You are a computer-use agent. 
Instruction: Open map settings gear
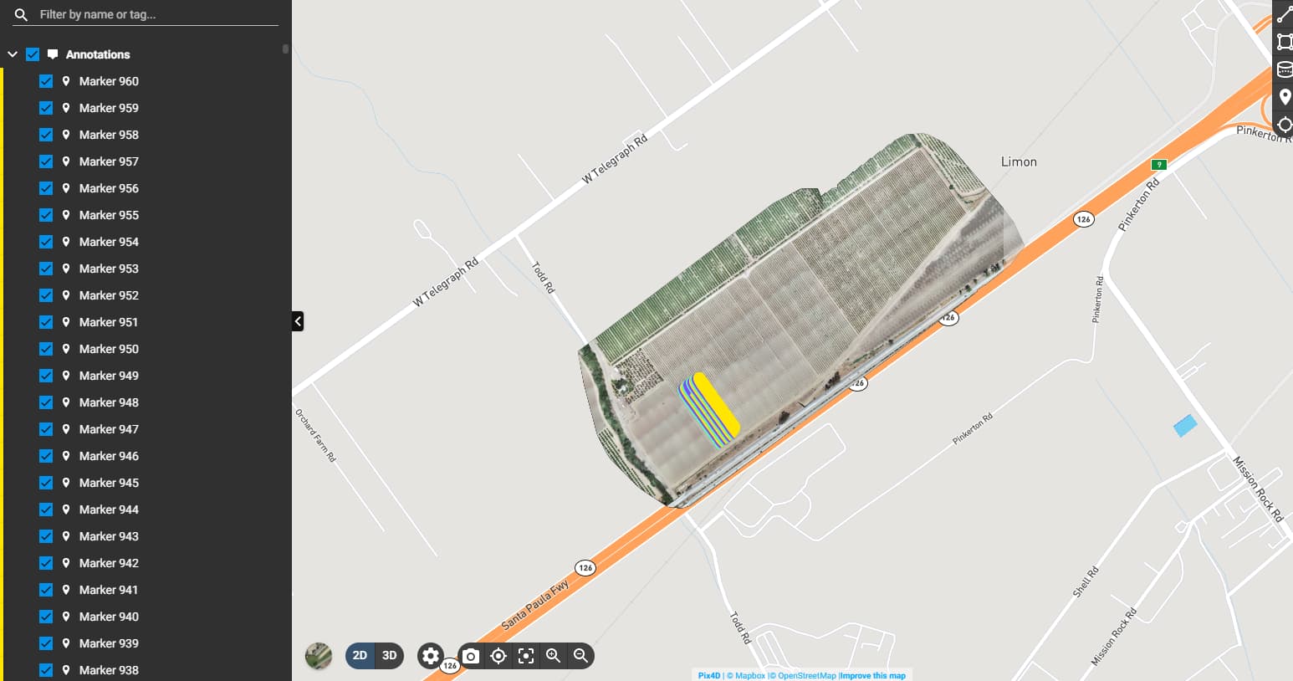431,656
